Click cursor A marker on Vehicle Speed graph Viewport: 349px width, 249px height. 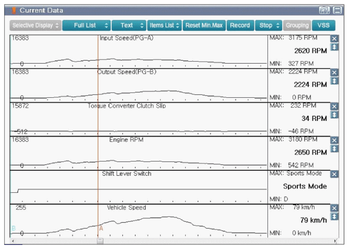click(x=101, y=228)
